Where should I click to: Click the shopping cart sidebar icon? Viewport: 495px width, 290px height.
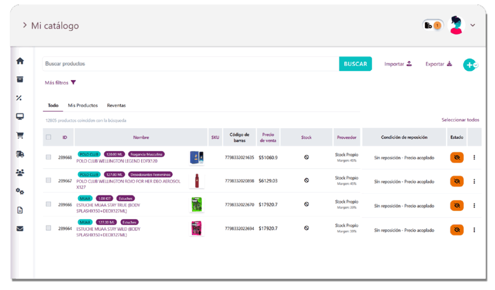[20, 135]
